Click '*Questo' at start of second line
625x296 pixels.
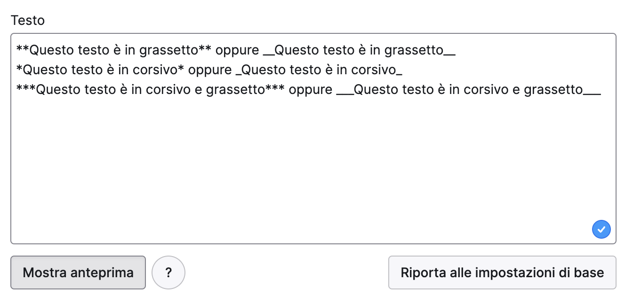click(42, 70)
